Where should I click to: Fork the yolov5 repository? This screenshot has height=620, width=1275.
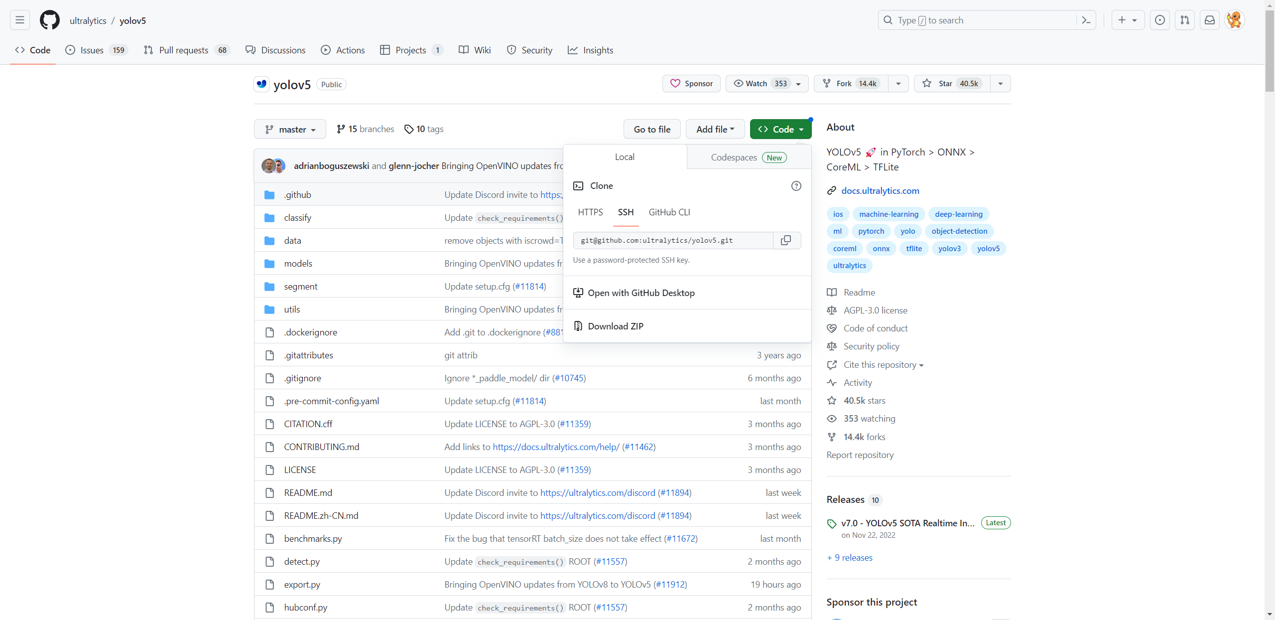pyautogui.click(x=851, y=84)
